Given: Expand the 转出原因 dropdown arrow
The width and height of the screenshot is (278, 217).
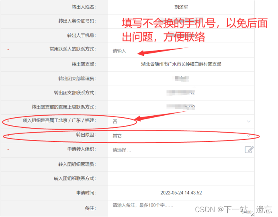Looking at the screenshot, I should tap(249, 136).
